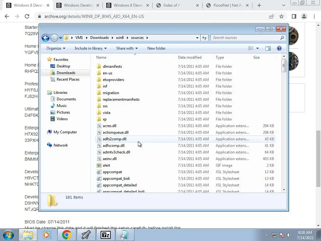Viewport: 321px width, 241px height.
Task: Open the Share with menu
Action: click(127, 48)
